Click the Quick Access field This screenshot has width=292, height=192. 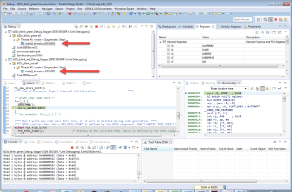[x=242, y=19]
